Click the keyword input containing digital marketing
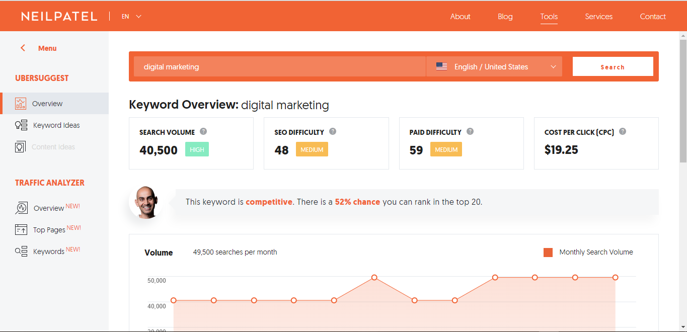Image resolution: width=687 pixels, height=332 pixels. 280,66
